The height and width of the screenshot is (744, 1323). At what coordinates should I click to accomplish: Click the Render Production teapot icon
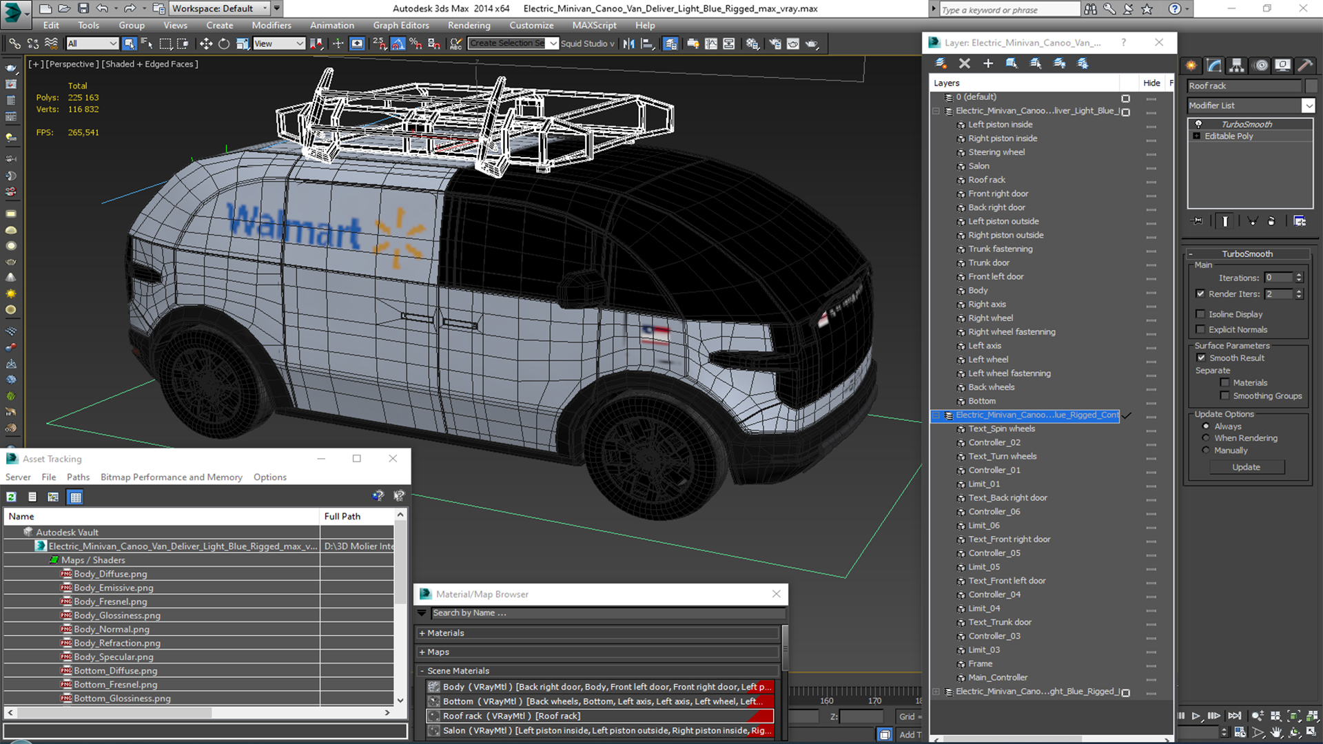tap(812, 43)
